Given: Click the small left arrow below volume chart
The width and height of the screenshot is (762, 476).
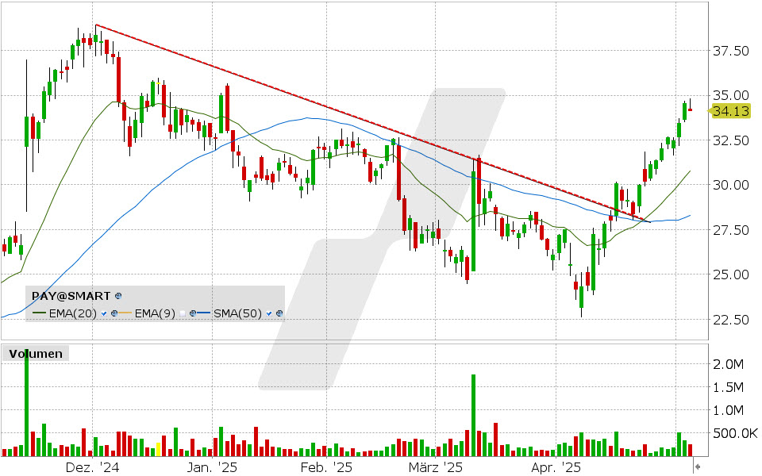Looking at the screenshot, I should [x=698, y=466].
